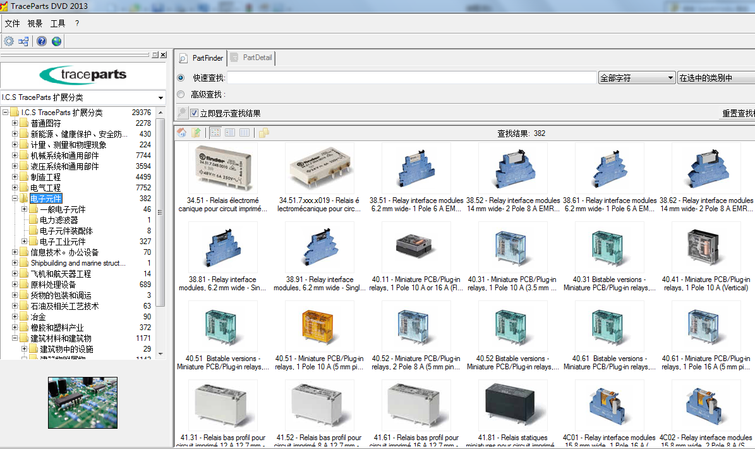755x449 pixels.
Task: Open the Help question mark icon
Action: point(41,40)
